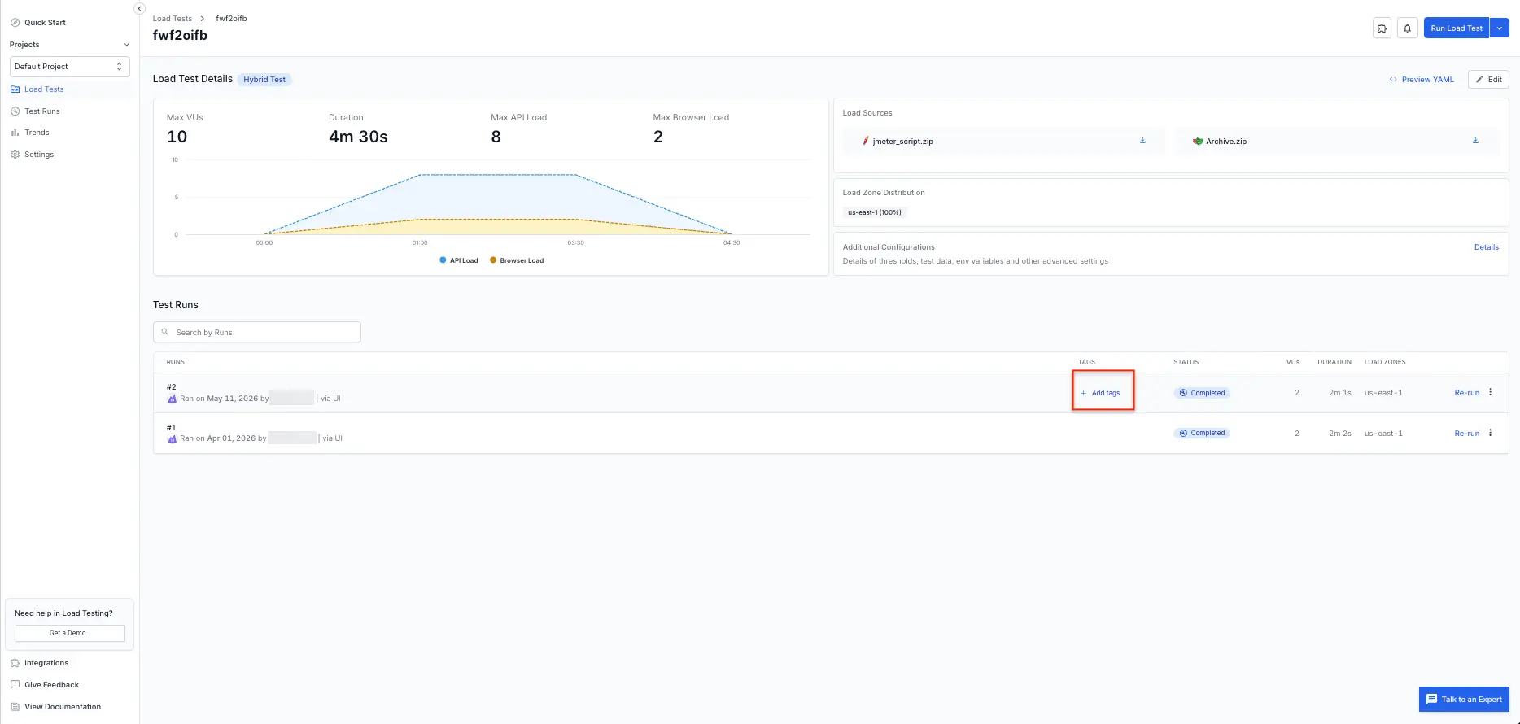Download the Archive.zip file
This screenshot has height=724, width=1520.
1475,141
